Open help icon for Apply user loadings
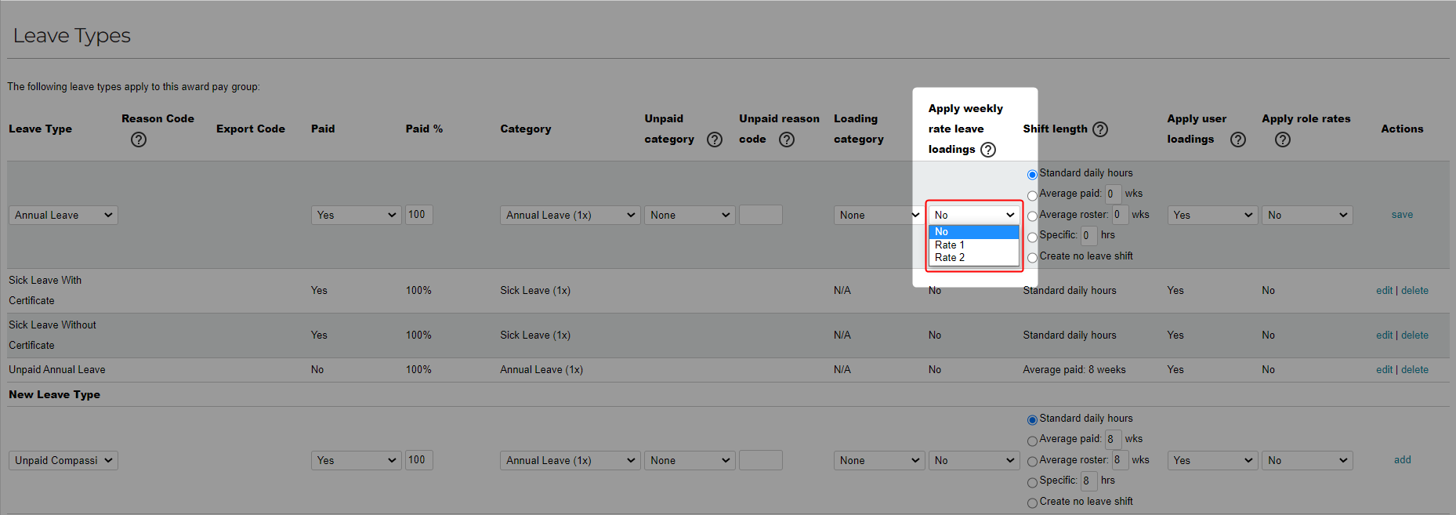This screenshot has width=1456, height=515. [1238, 140]
